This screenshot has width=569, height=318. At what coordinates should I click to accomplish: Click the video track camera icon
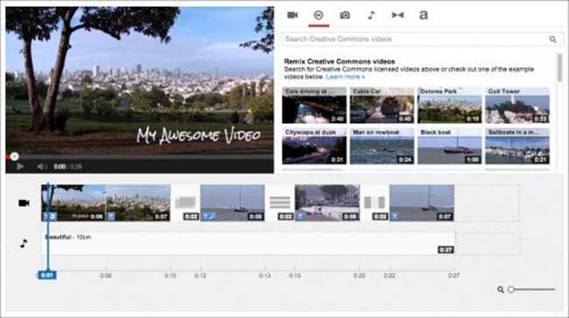click(24, 203)
